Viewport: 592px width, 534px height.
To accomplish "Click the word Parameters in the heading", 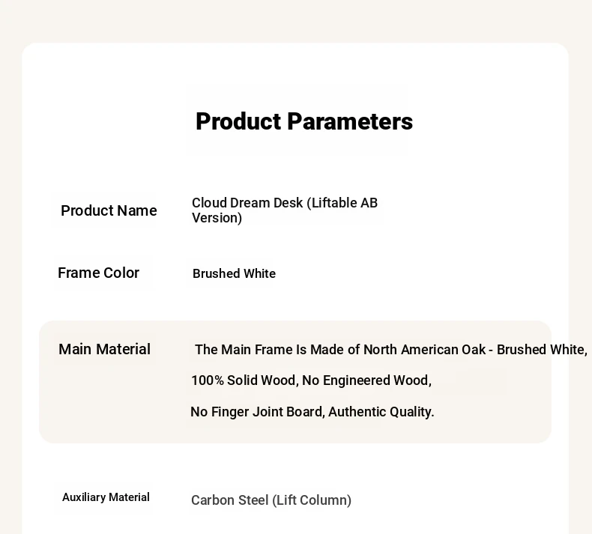I will [x=350, y=121].
